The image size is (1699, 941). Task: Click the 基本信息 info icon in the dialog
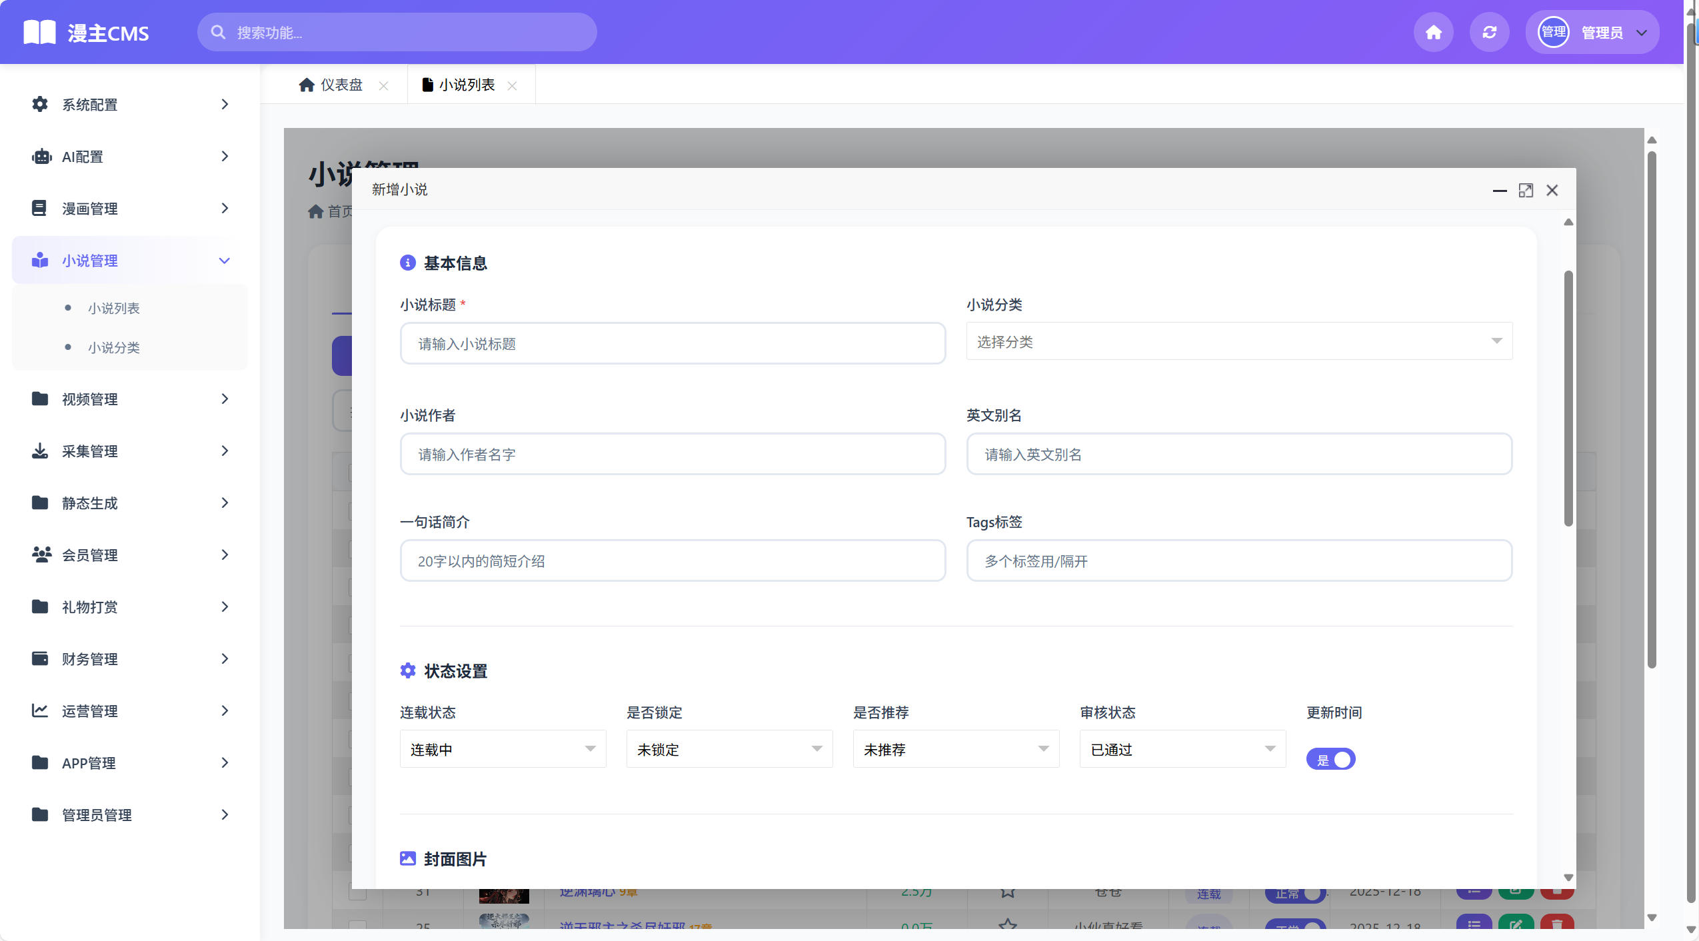pos(407,262)
